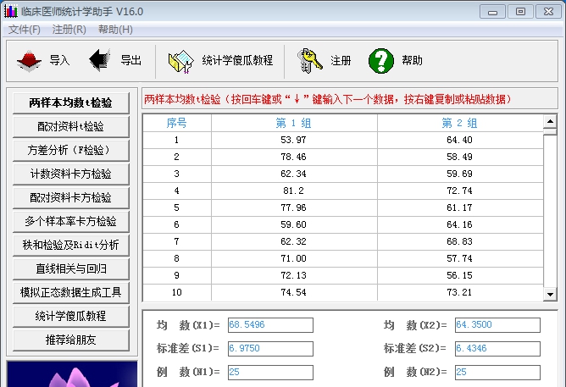The image size is (566, 387).
Task: Select cell with value 62.32
Action: pos(294,241)
